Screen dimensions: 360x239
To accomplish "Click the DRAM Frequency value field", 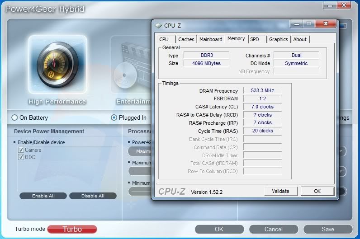I will [262, 91].
